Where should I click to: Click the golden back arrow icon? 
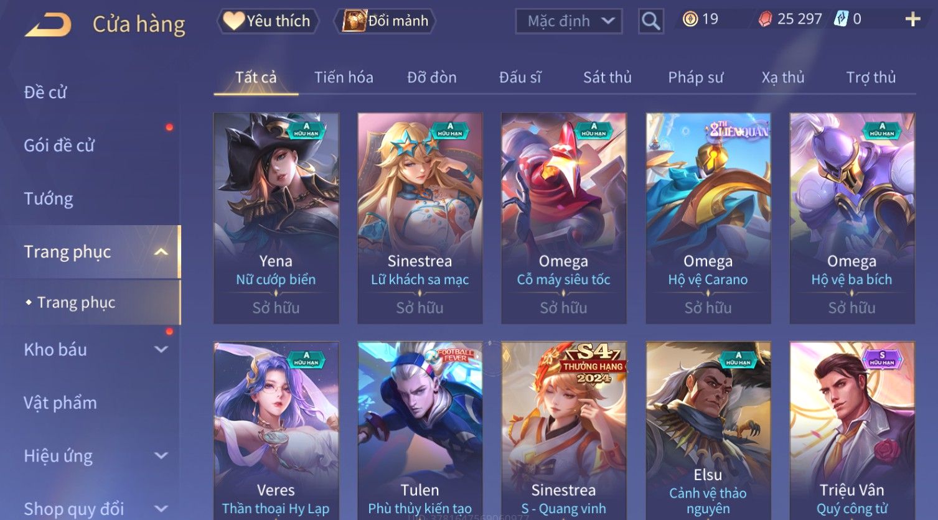[x=49, y=25]
